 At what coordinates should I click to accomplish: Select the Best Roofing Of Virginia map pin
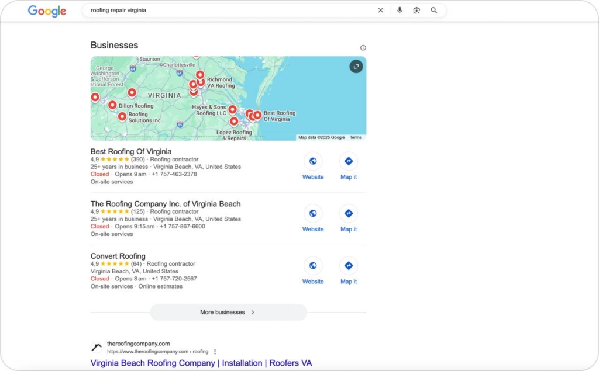(257, 115)
